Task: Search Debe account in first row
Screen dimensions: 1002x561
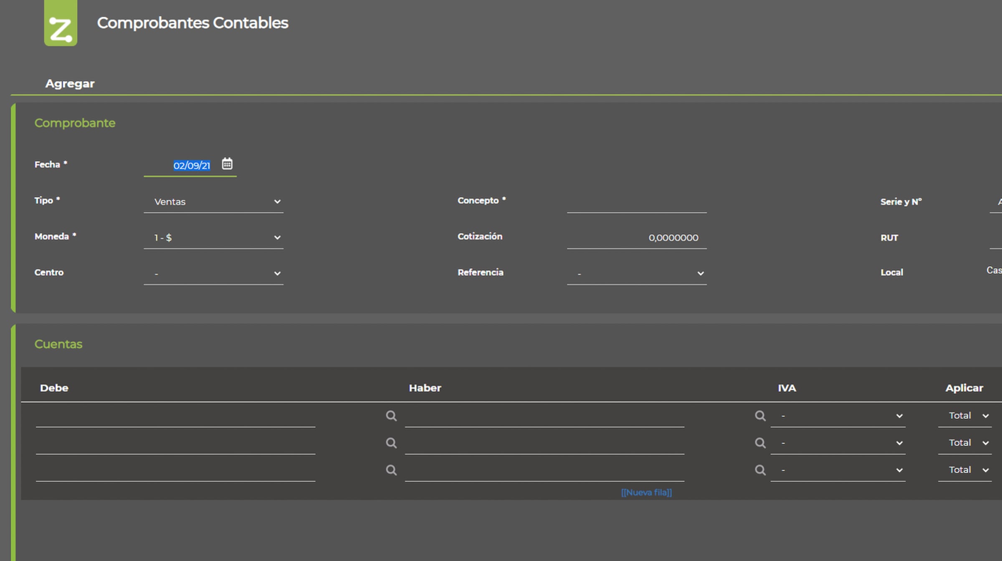Action: (391, 416)
